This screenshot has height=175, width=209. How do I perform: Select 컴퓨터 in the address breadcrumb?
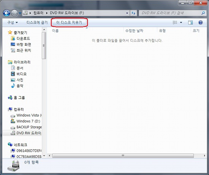coord(38,13)
